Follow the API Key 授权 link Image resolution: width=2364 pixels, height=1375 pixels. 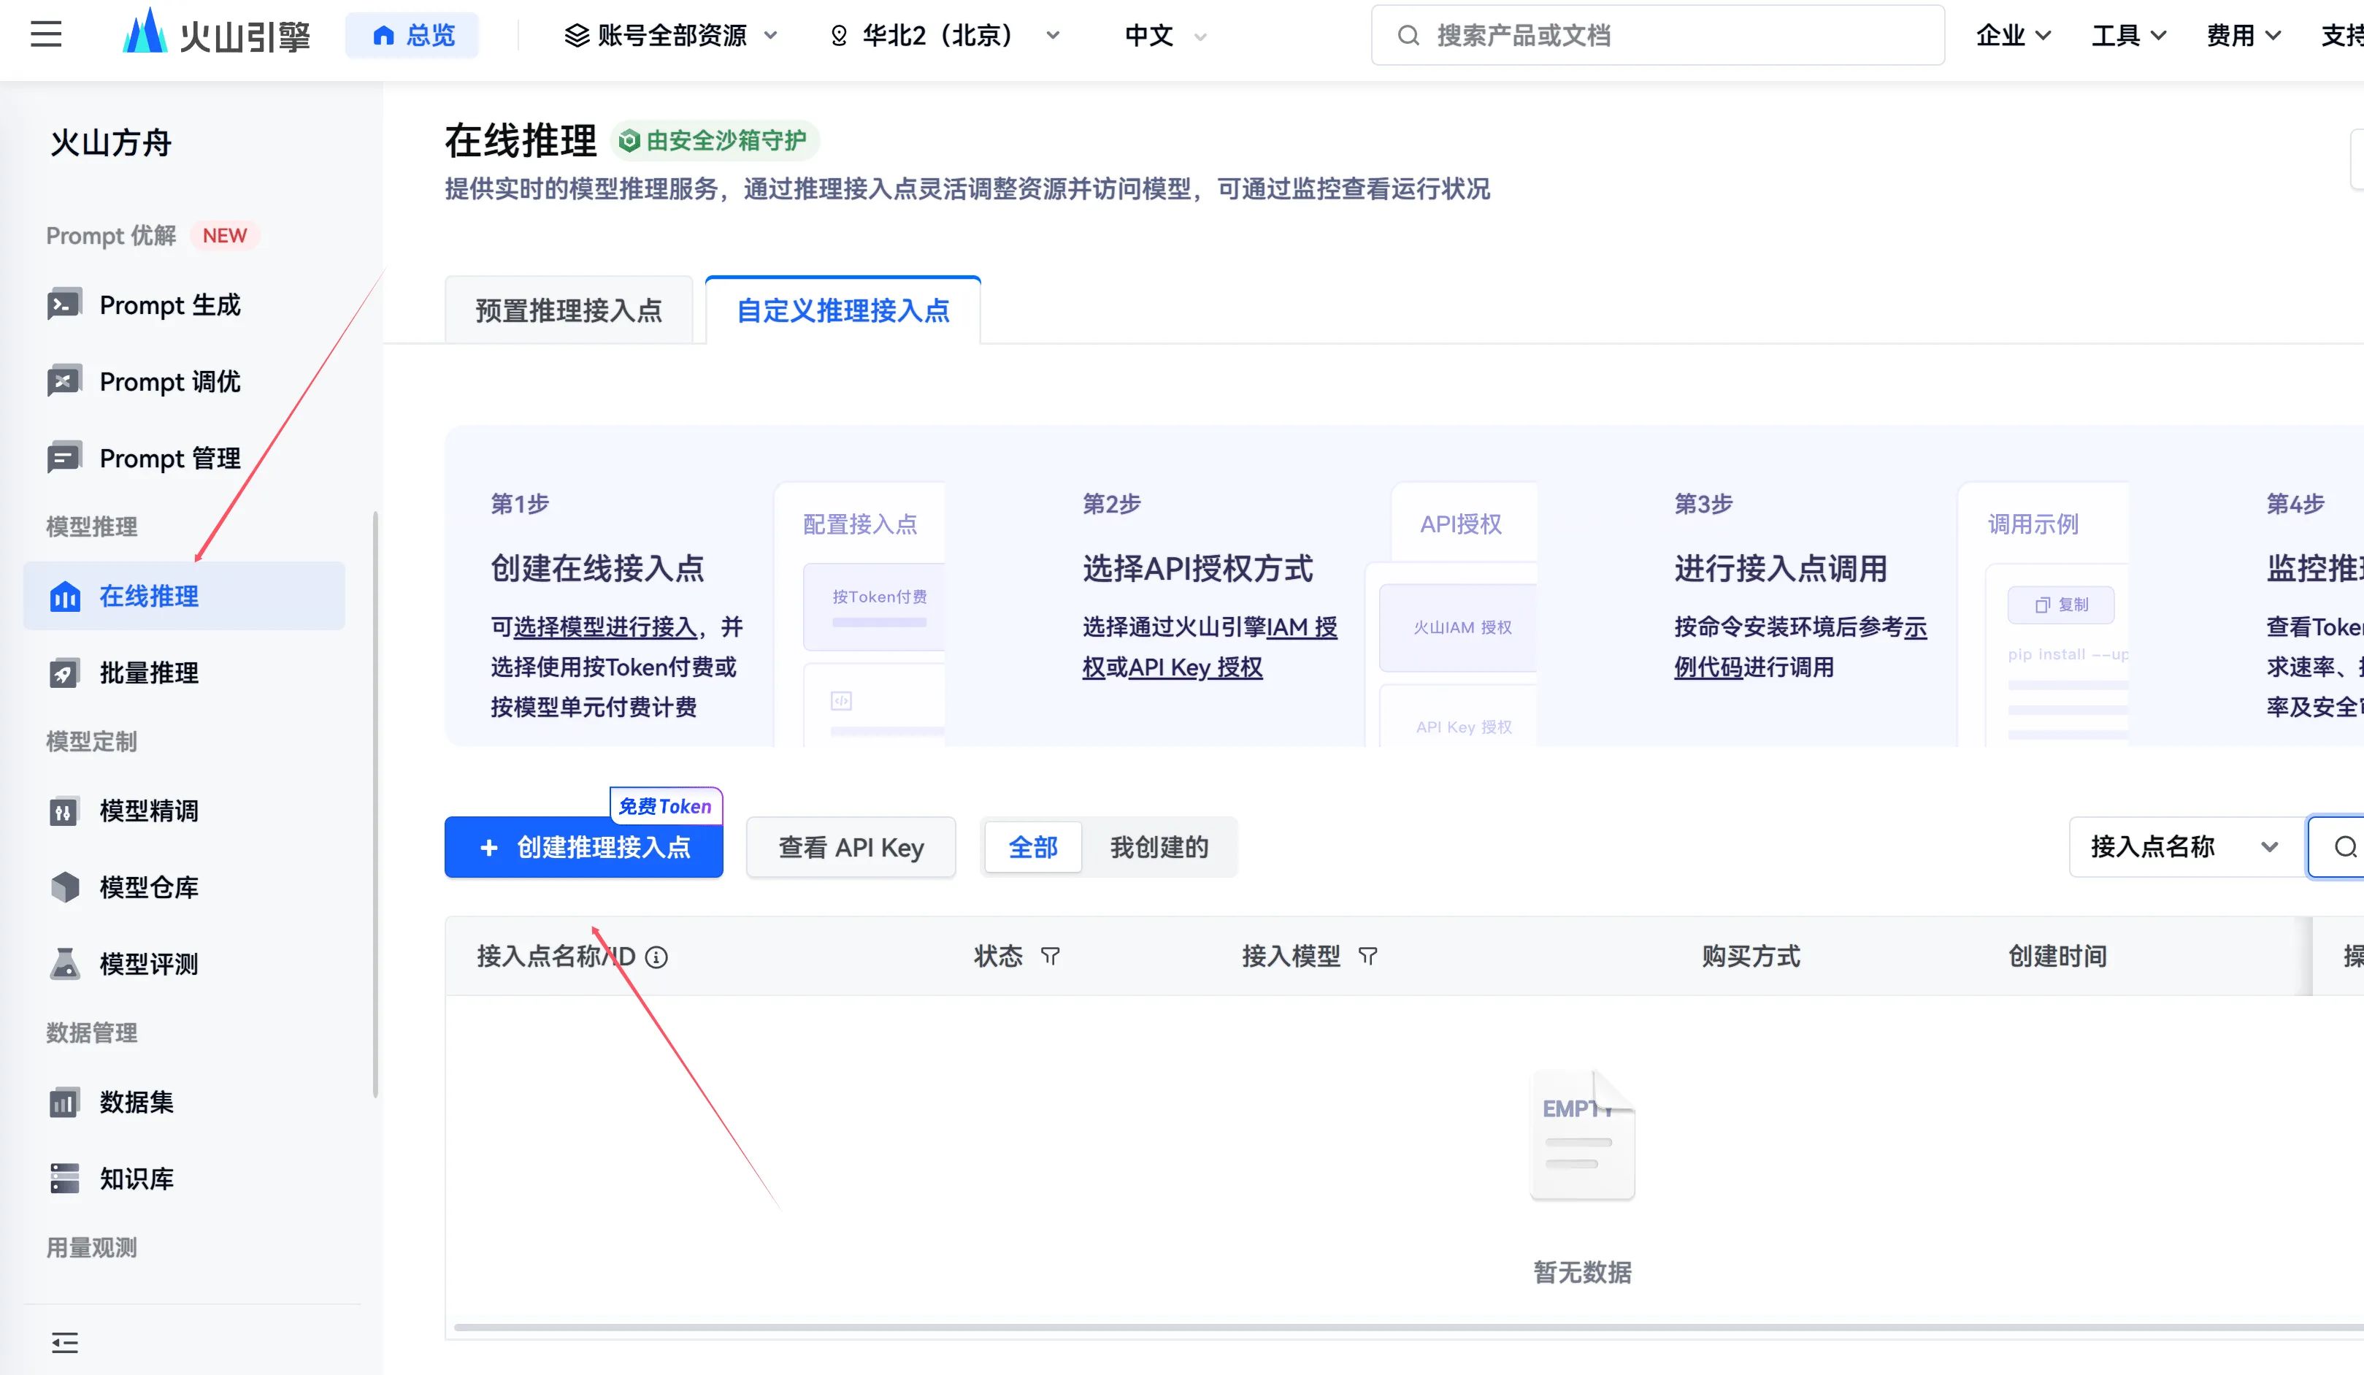(x=1196, y=667)
